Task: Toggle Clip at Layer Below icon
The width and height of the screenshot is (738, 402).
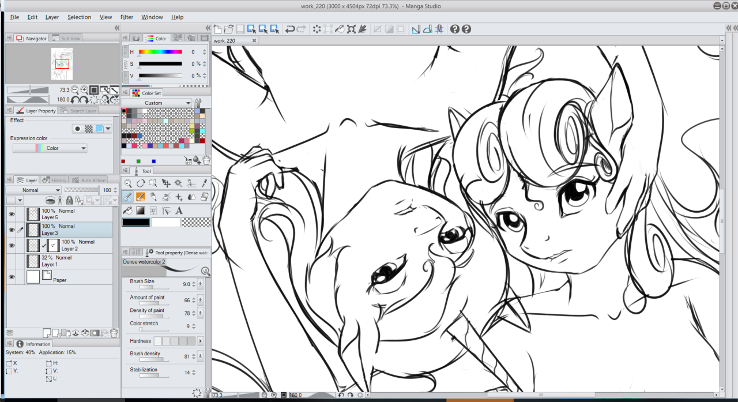Action: point(50,200)
